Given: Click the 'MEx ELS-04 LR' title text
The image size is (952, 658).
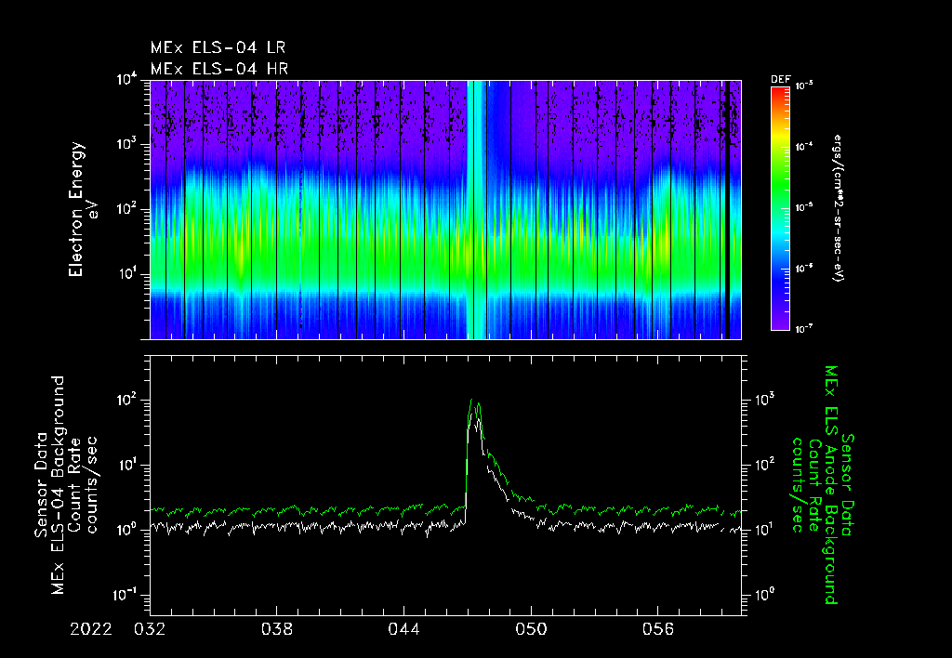Looking at the screenshot, I should pos(218,47).
